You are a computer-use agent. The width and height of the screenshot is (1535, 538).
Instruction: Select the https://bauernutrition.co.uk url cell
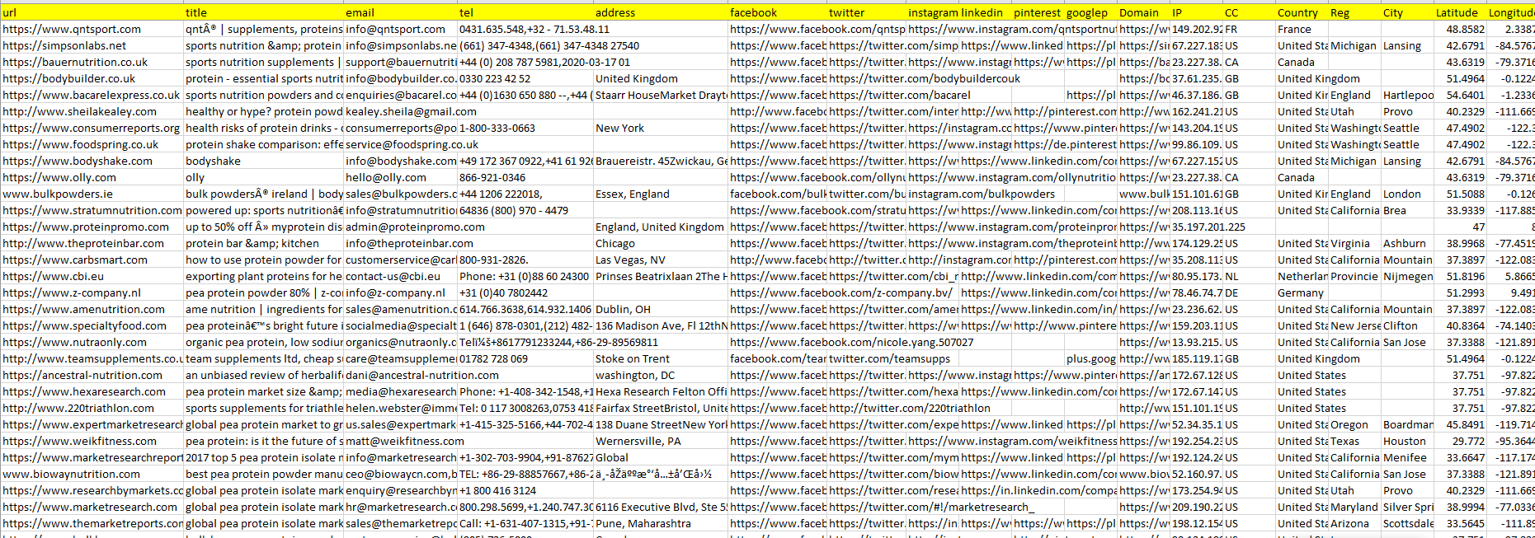tap(92, 62)
